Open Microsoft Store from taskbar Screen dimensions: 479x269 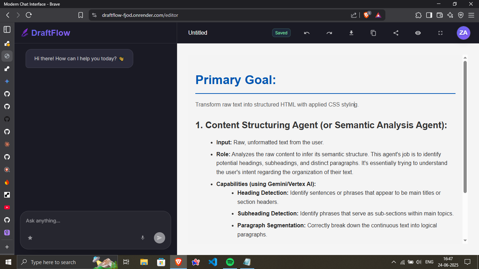[161, 262]
